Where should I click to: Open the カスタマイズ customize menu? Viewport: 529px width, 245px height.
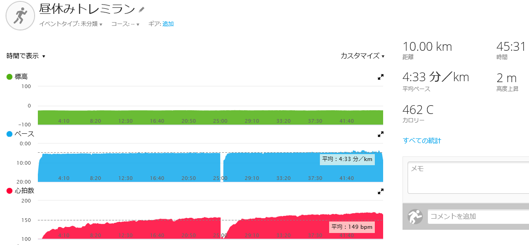363,56
